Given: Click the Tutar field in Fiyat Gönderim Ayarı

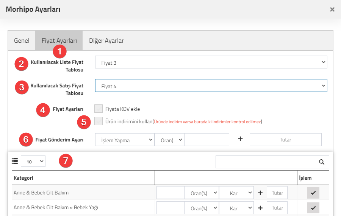Looking at the screenshot, I should click(286, 140).
